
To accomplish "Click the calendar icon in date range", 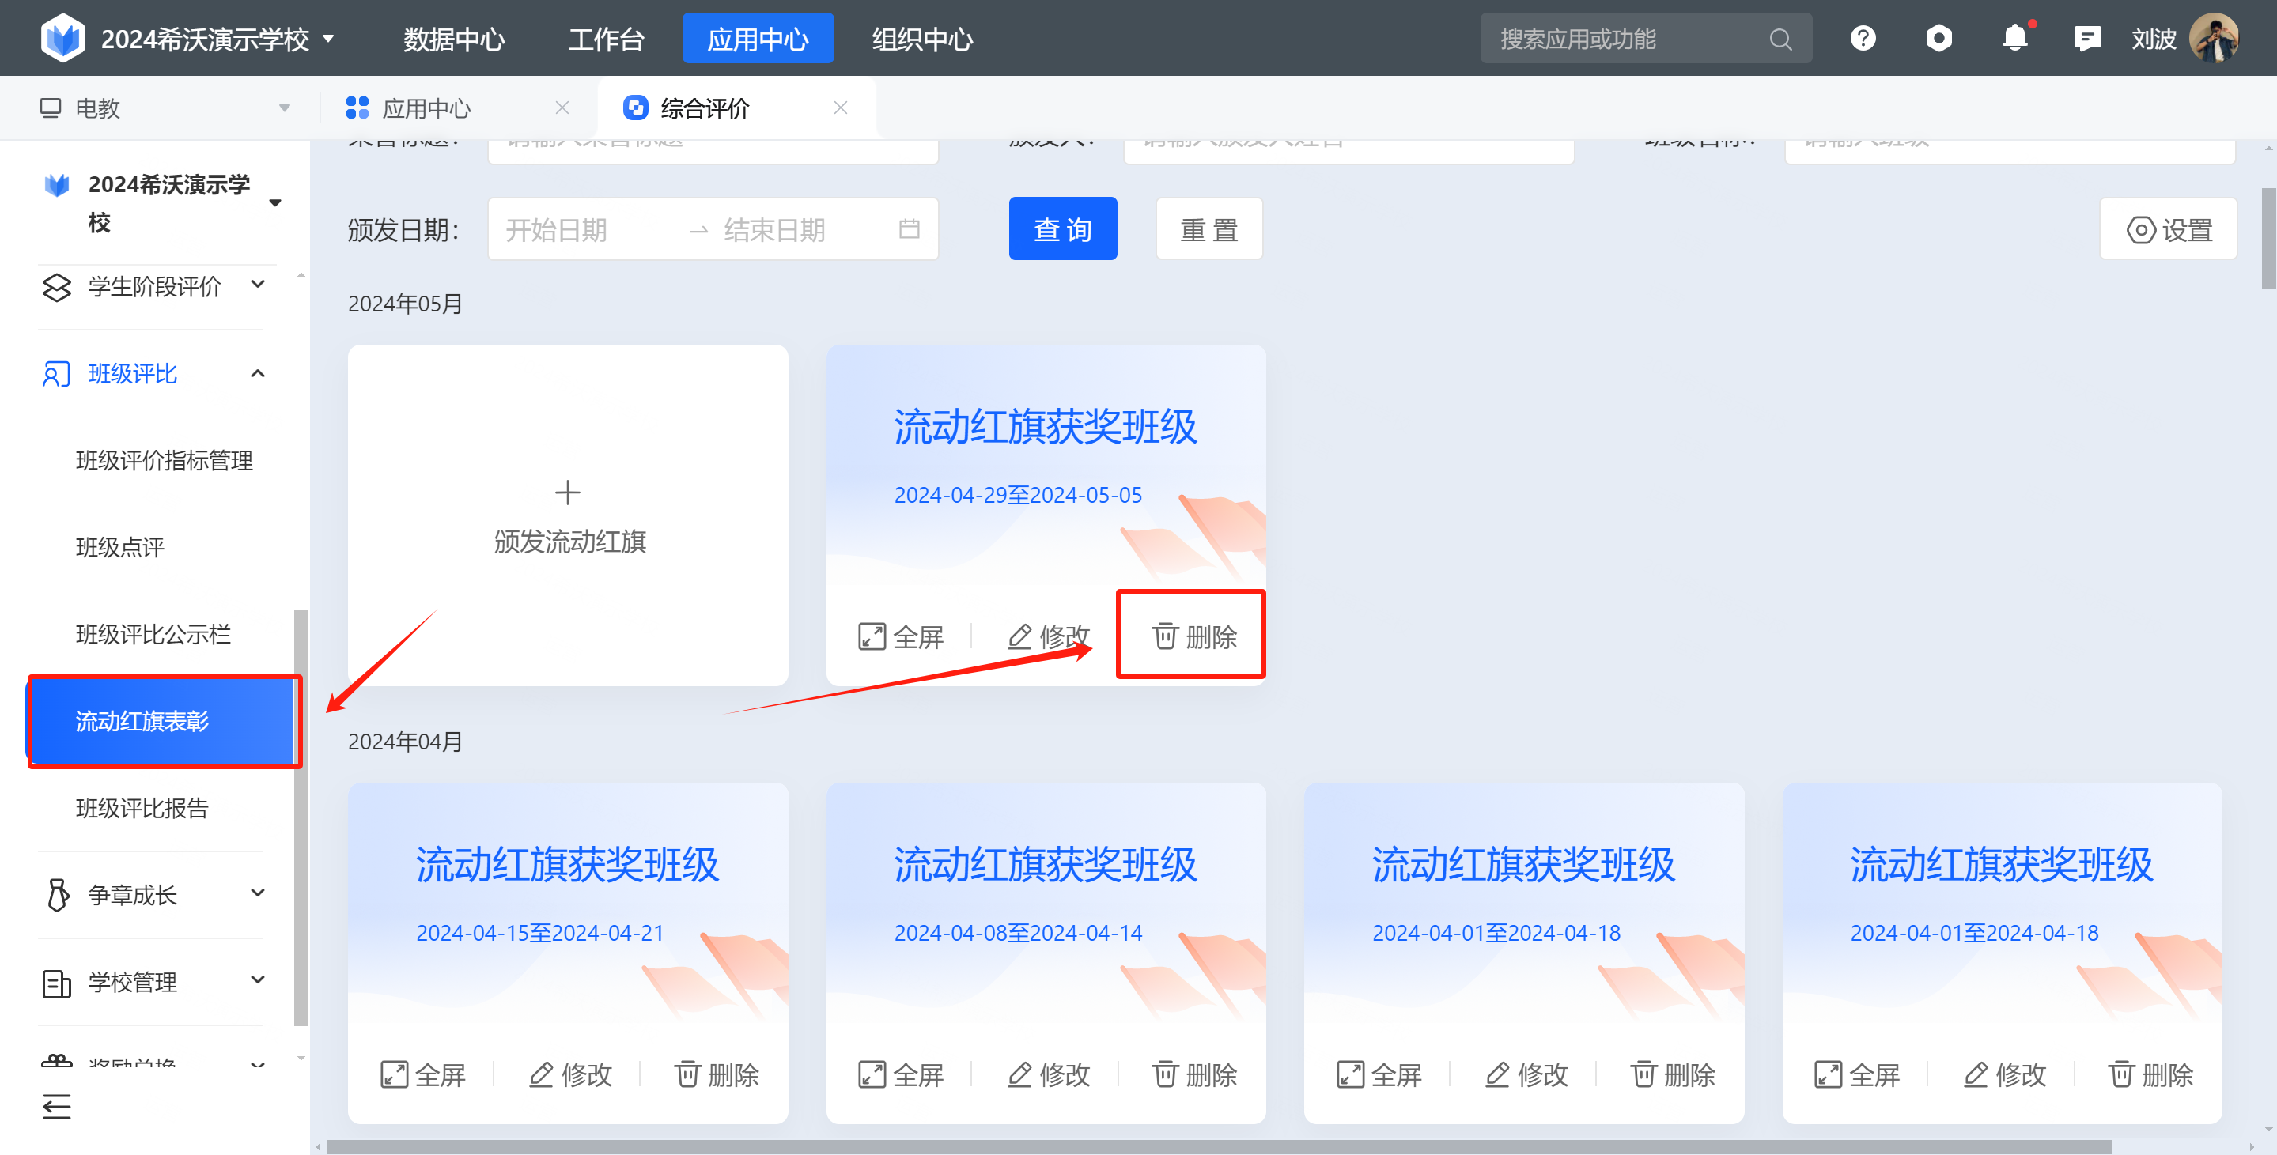I will (x=909, y=229).
